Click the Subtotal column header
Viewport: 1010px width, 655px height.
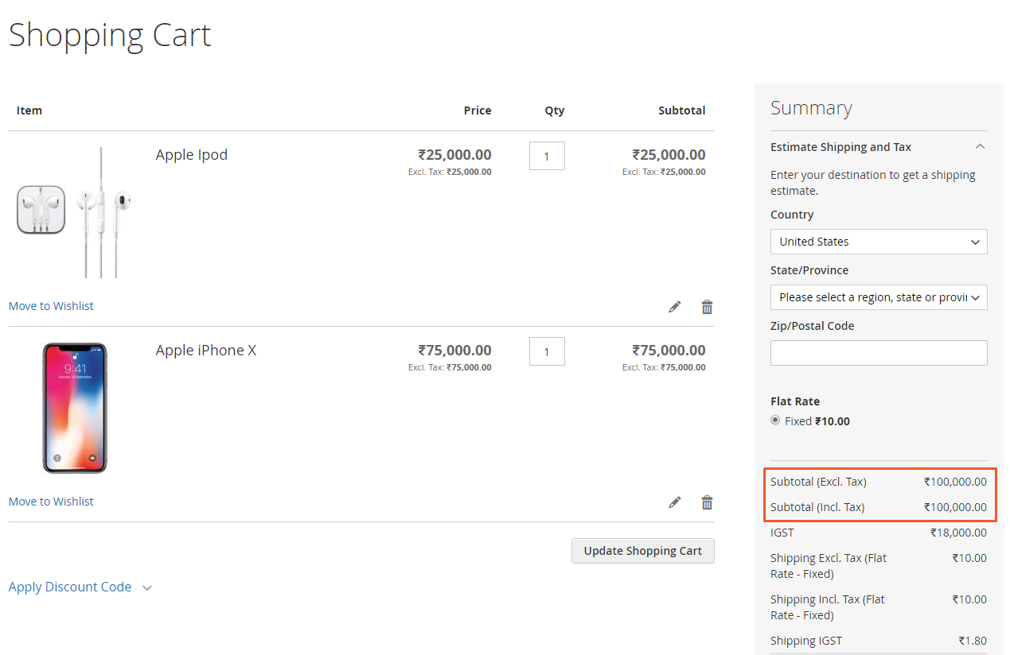pyautogui.click(x=682, y=110)
